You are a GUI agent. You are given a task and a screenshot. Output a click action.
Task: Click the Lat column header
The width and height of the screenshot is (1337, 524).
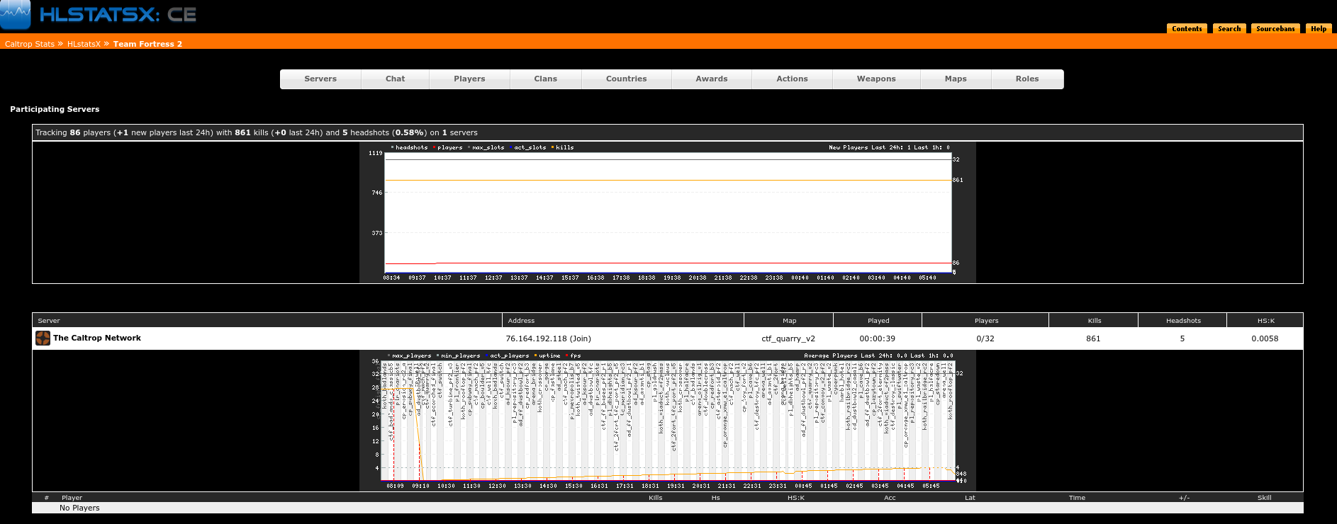(x=970, y=498)
